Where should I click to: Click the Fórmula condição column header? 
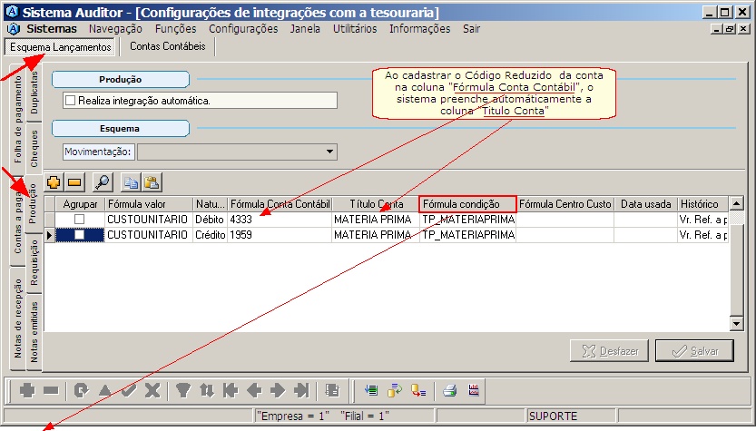click(467, 204)
